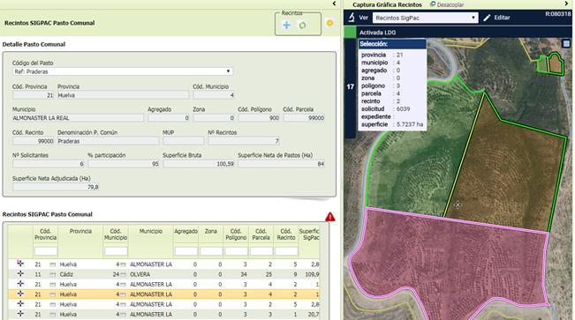
Task: Click the Superficie Bruta field 100,59
Action: coord(199,164)
